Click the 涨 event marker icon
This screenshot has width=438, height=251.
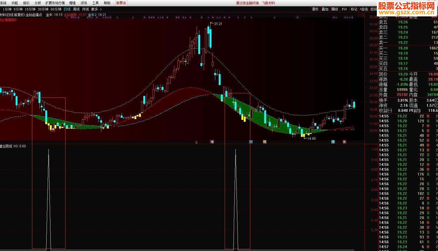coord(344,142)
